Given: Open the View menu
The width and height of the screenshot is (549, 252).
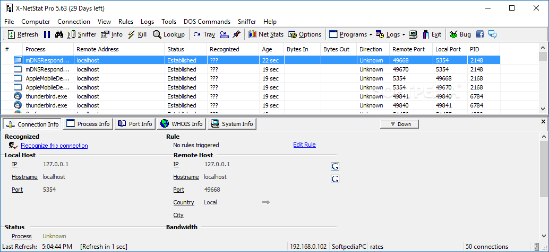Looking at the screenshot, I should [105, 22].
